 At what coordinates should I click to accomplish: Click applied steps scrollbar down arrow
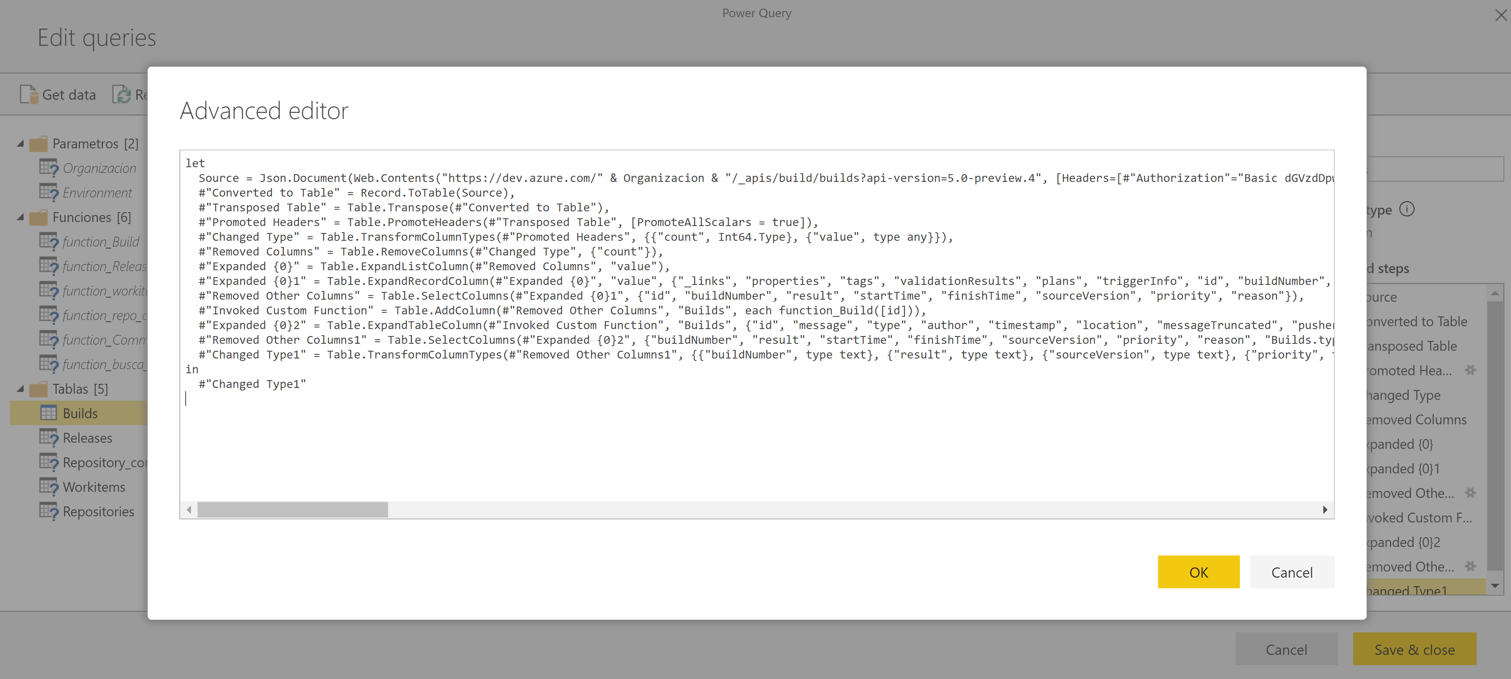click(x=1495, y=586)
